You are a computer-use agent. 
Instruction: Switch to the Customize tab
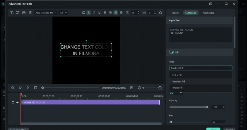click(x=190, y=13)
